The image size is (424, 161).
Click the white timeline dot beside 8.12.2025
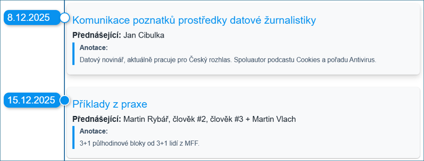click(65, 18)
